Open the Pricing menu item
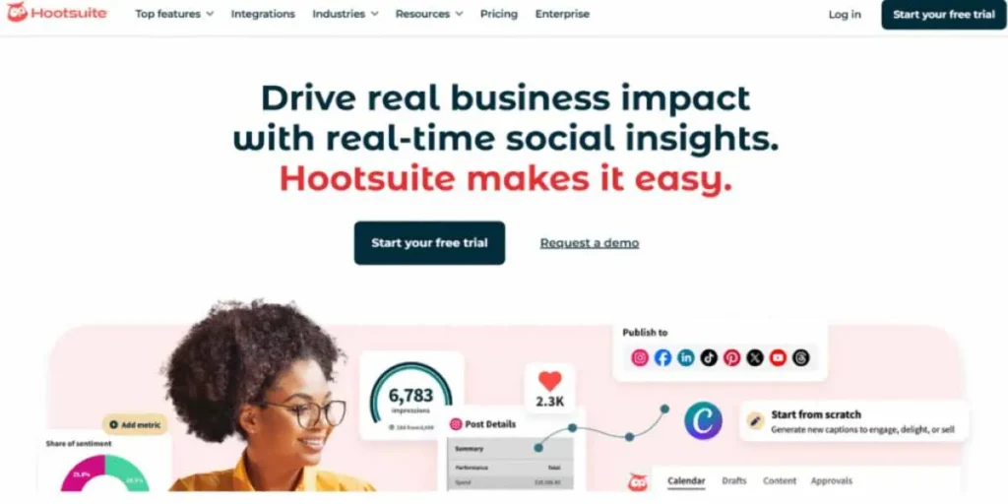The image size is (1008, 504). pos(499,14)
